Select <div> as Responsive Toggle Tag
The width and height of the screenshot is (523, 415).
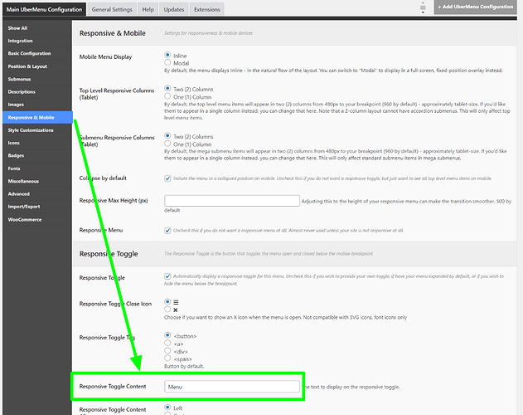coord(167,350)
